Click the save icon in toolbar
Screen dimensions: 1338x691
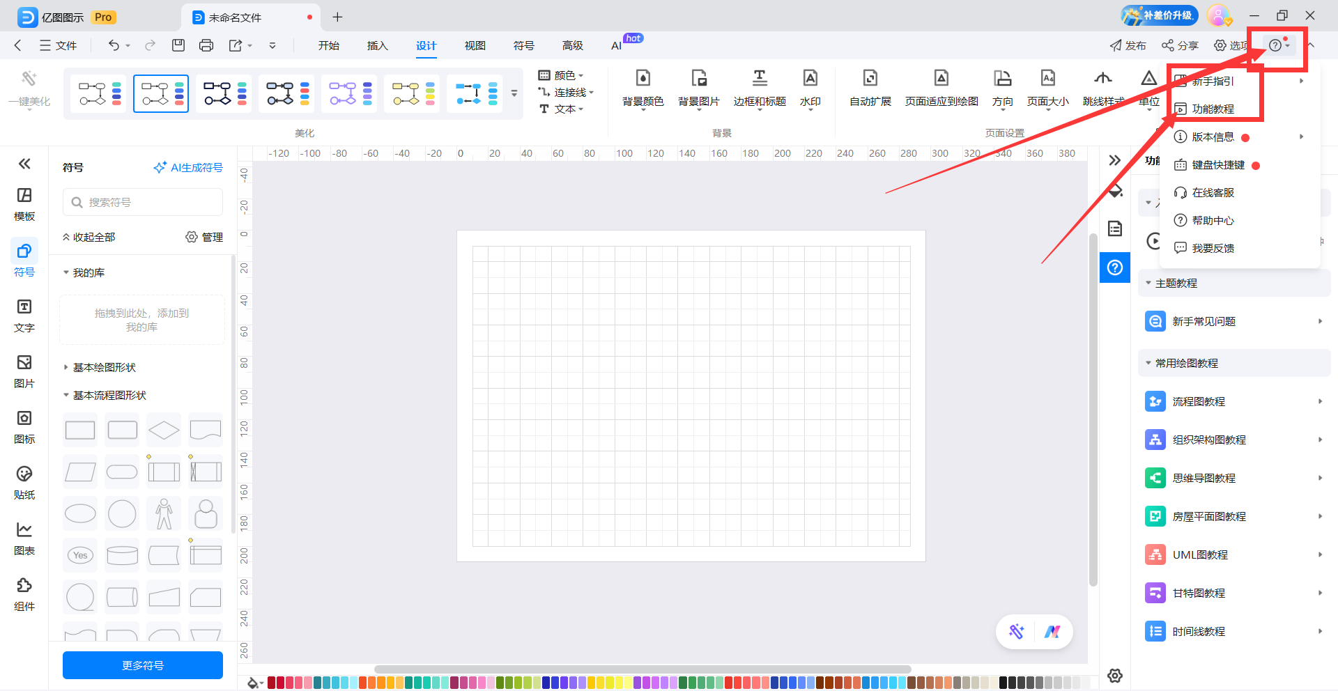pos(178,45)
